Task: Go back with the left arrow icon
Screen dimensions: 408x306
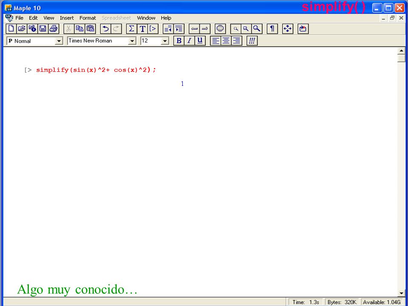Action: 194,28
